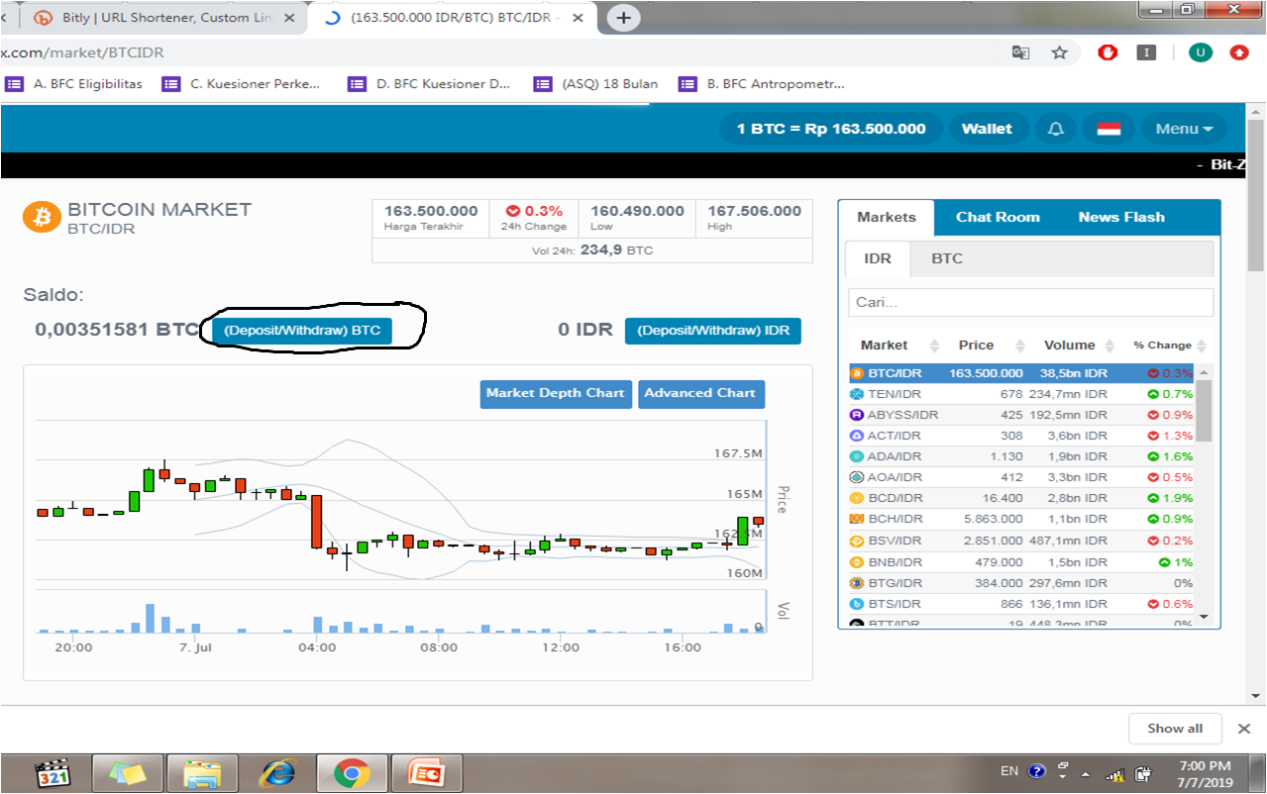Sort market list by Market column
Viewport: 1267px width, 794px height.
point(898,346)
